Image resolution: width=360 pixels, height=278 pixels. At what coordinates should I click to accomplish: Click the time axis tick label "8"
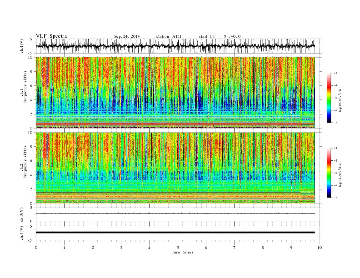[x=263, y=248]
